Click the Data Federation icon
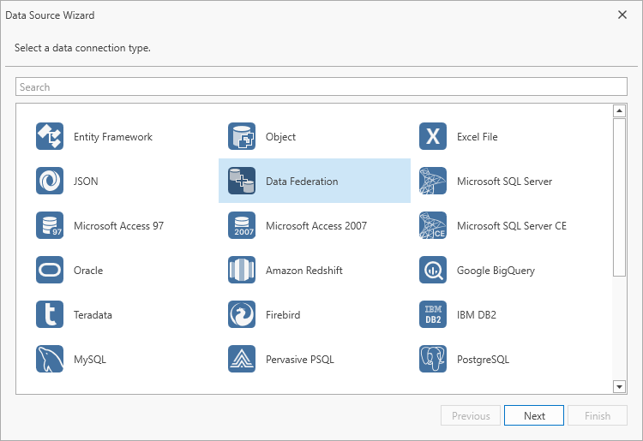Viewport: 643px width, 441px height. pos(242,182)
